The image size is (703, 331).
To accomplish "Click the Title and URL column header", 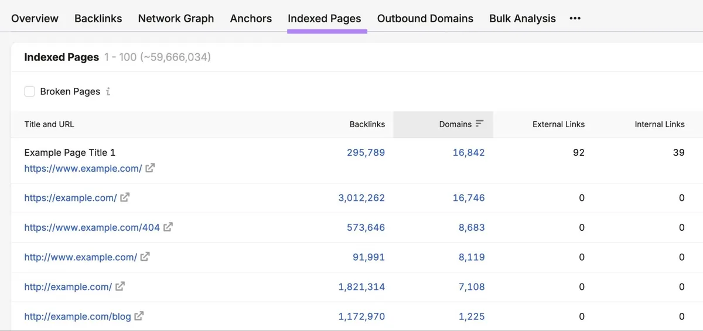I will click(x=49, y=124).
